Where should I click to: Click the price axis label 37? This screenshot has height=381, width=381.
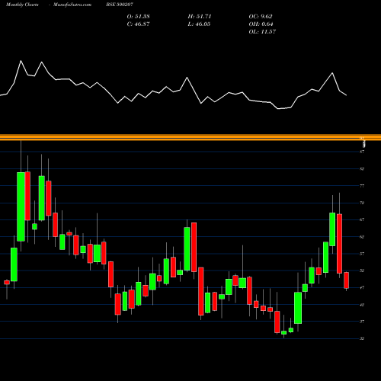pyautogui.click(x=362, y=322)
